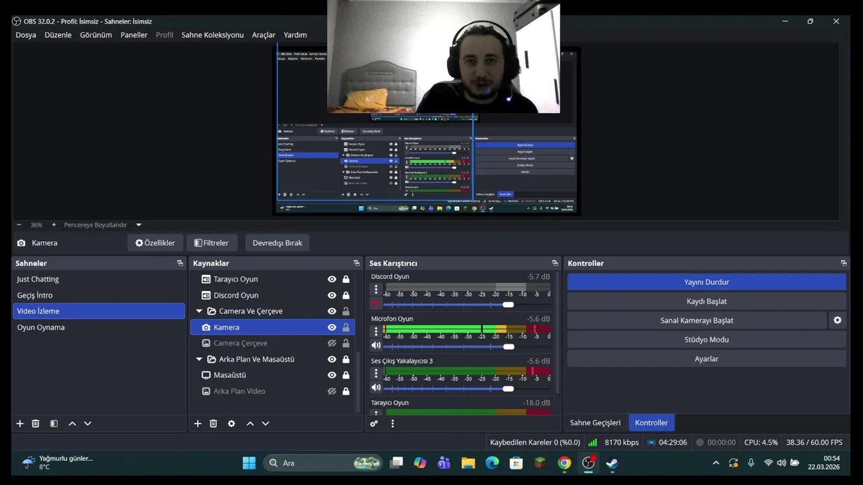This screenshot has height=485, width=863.
Task: Show hidden system tray icons chevron
Action: coord(716,463)
